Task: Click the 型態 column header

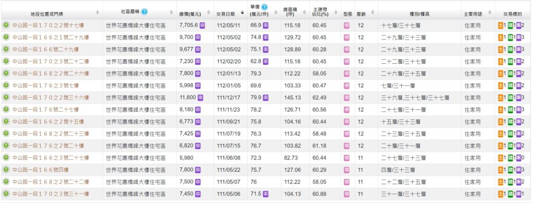Action: point(347,13)
